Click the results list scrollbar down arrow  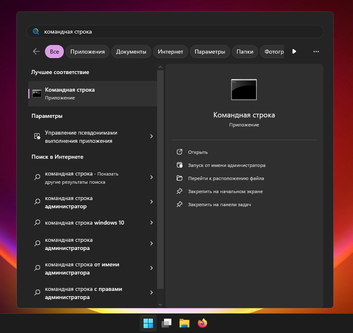(160, 305)
